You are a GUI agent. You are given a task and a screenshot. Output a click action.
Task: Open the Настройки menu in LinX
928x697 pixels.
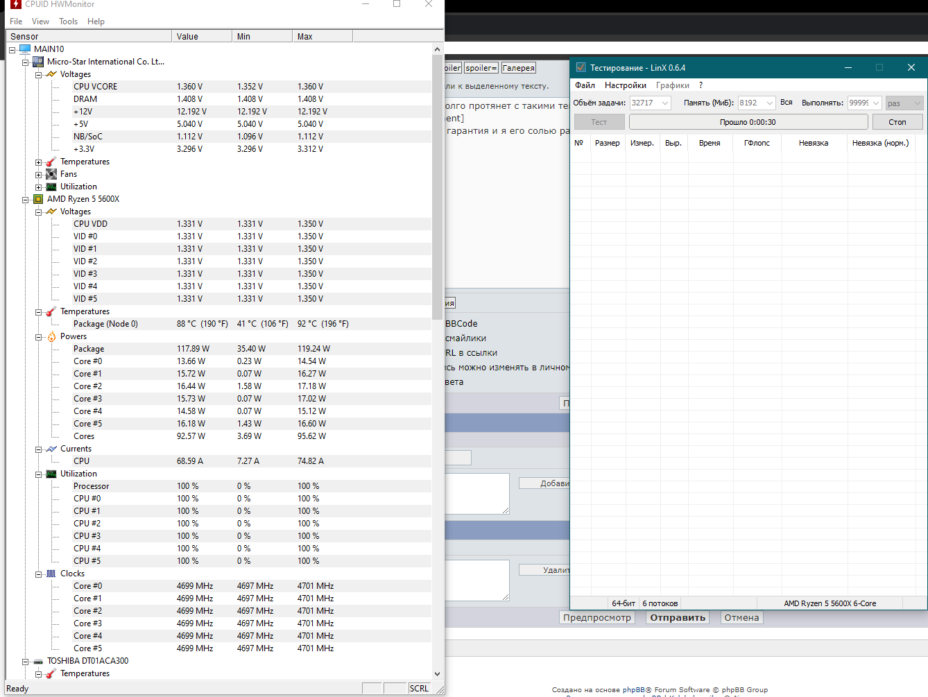click(625, 85)
